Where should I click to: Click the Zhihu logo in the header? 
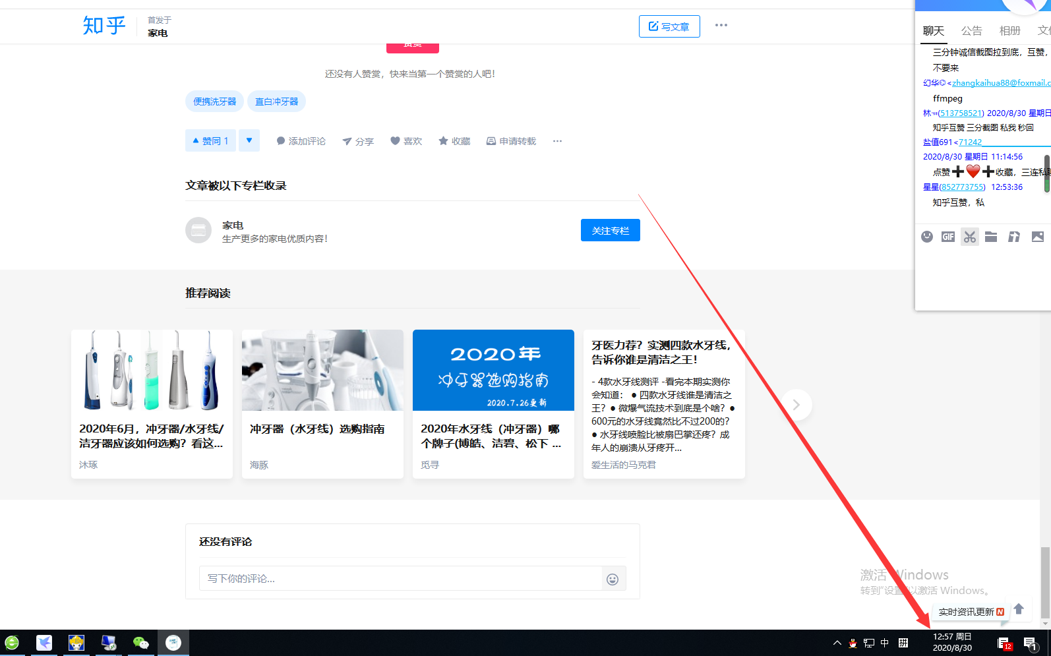tap(104, 26)
